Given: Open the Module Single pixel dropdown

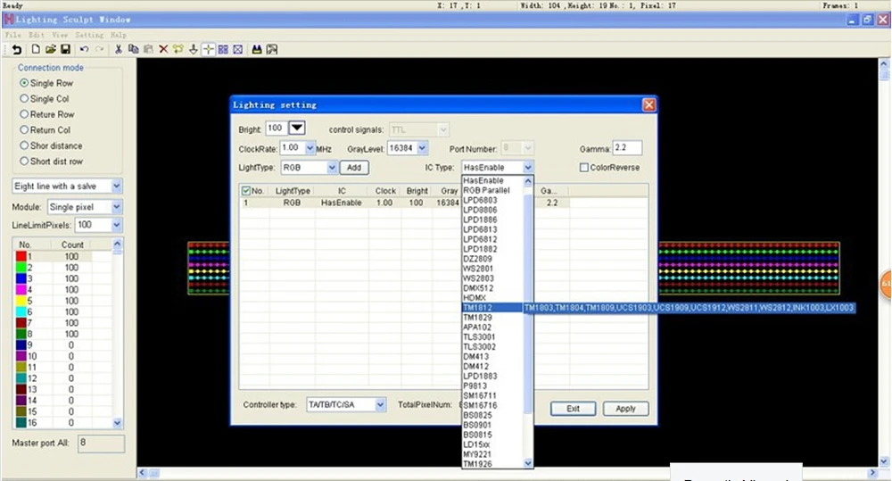Looking at the screenshot, I should pyautogui.click(x=116, y=207).
